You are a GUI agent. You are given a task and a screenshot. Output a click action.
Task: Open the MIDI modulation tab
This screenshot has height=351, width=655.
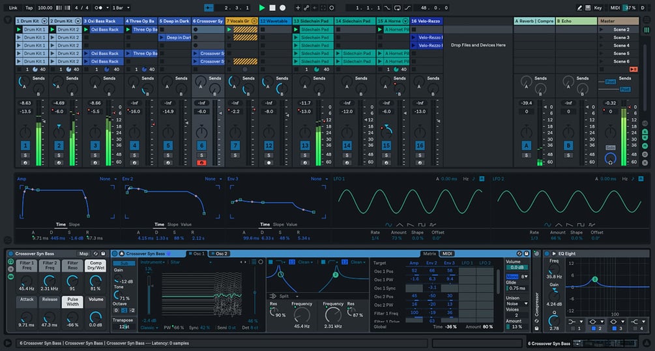447,254
